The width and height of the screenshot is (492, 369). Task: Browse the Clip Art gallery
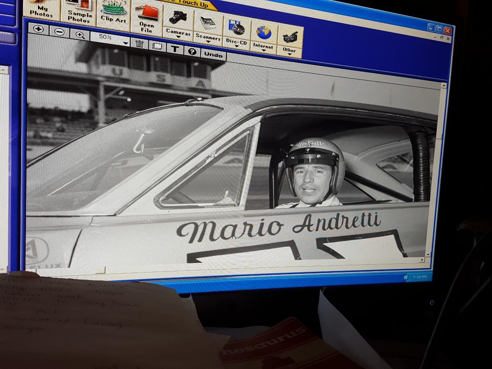click(113, 15)
